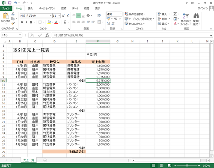Click the Find and Select binoculars icon

pos(196,19)
